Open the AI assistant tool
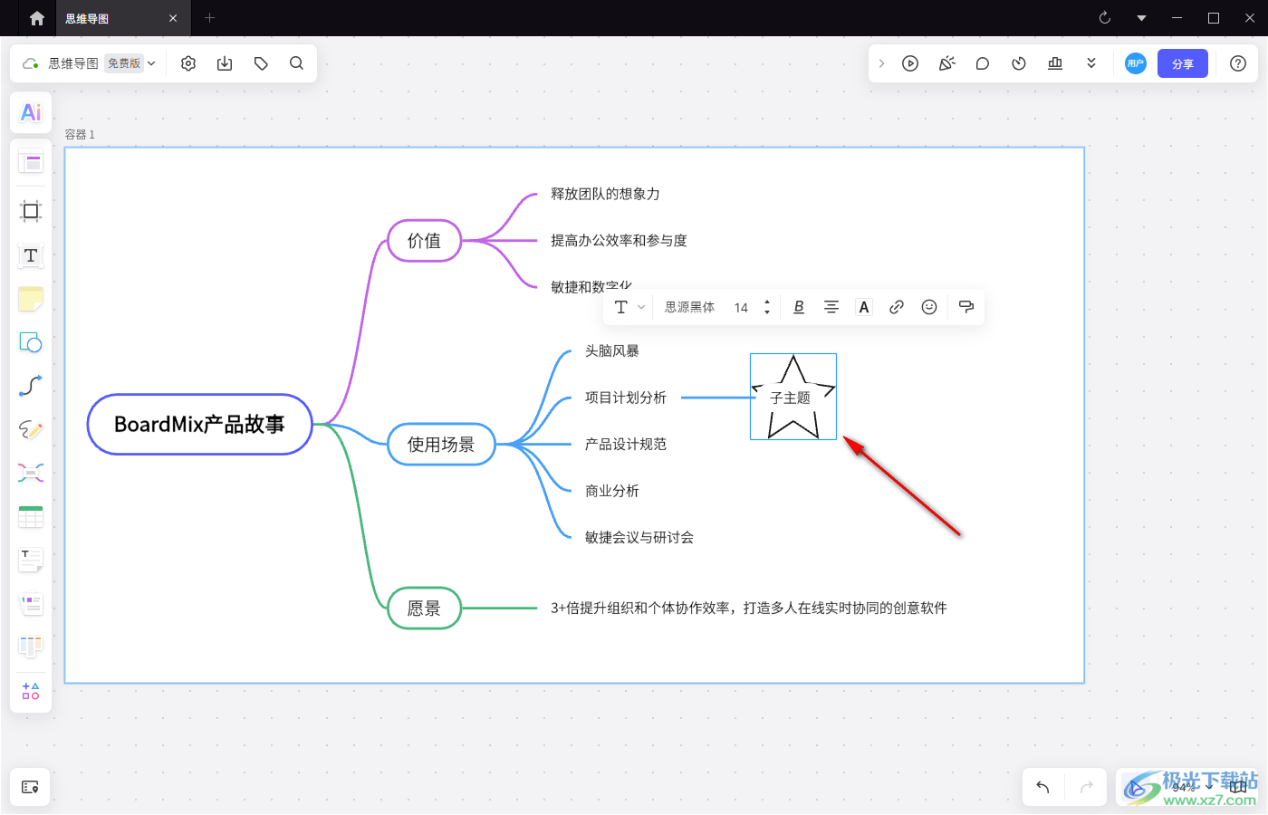The height and width of the screenshot is (815, 1268). click(31, 112)
